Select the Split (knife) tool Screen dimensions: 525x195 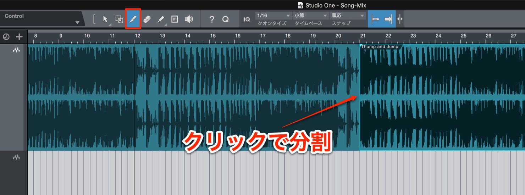133,19
